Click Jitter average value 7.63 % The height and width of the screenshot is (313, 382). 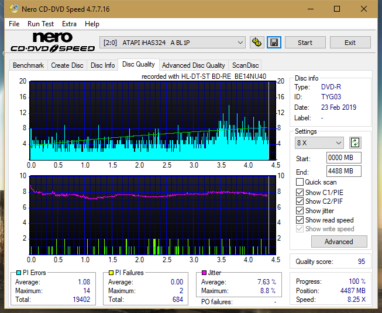267,282
